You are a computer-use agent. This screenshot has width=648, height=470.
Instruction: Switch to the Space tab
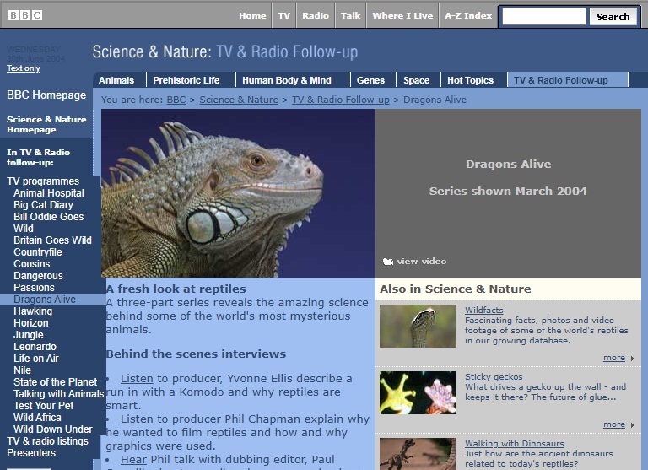click(x=416, y=80)
